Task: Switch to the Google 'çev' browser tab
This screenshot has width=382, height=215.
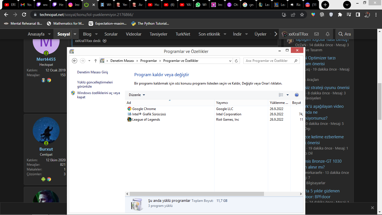Action: 249,5
